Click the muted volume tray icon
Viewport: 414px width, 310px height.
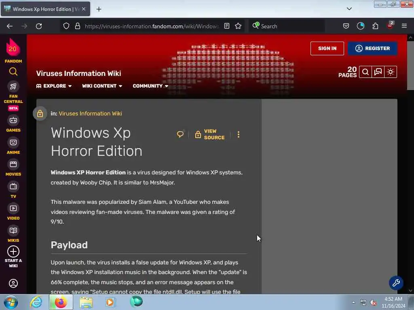(373, 303)
